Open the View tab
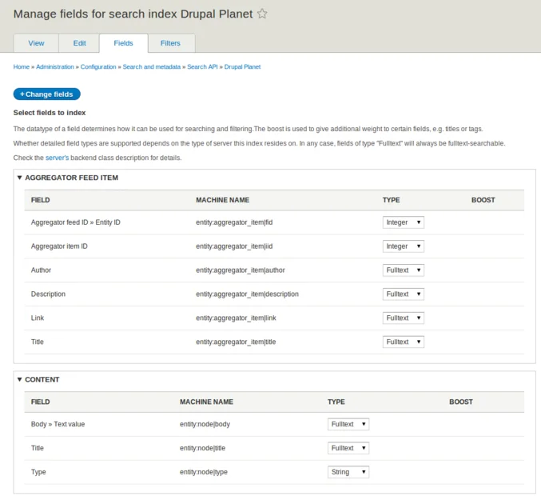This screenshot has width=541, height=496. point(36,43)
